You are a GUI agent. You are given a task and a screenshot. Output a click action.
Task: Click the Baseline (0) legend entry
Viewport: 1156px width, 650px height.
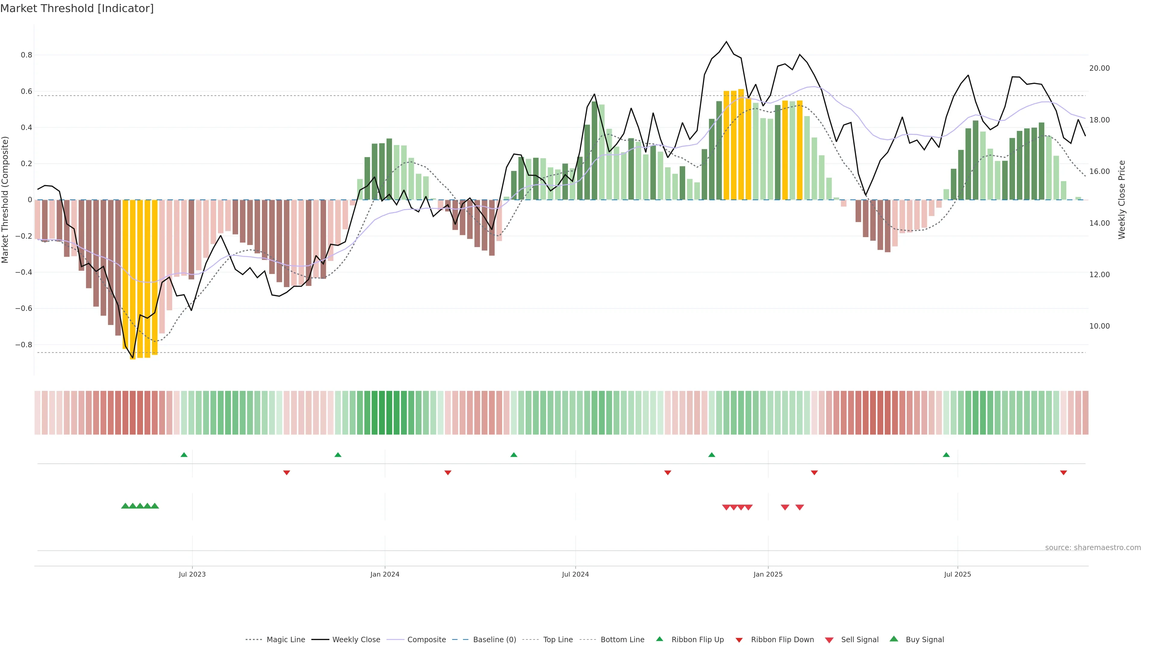click(x=494, y=640)
